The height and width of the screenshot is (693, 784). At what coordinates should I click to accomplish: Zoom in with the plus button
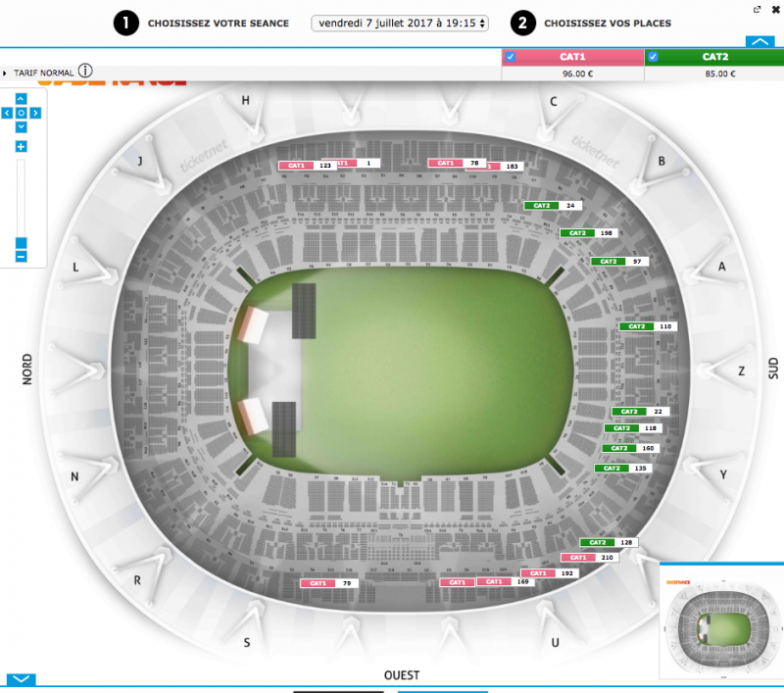[x=21, y=146]
